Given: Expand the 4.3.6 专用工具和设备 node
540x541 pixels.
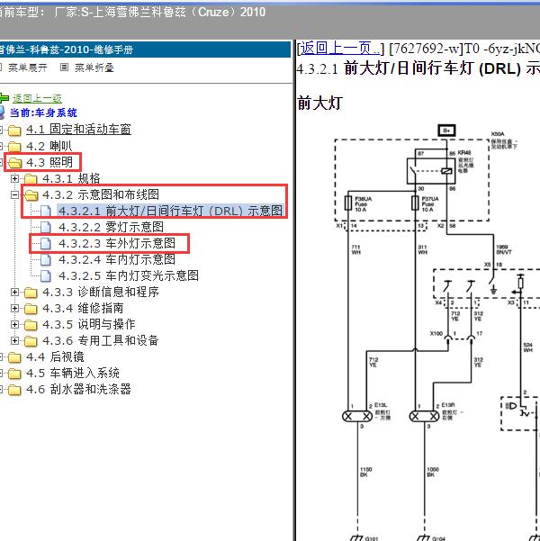Looking at the screenshot, I should 14,341.
